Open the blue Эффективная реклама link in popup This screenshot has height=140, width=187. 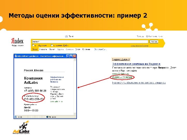[x=57, y=79]
